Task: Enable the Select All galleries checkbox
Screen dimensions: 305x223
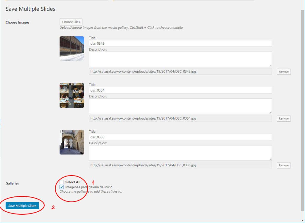Action: (x=62, y=182)
